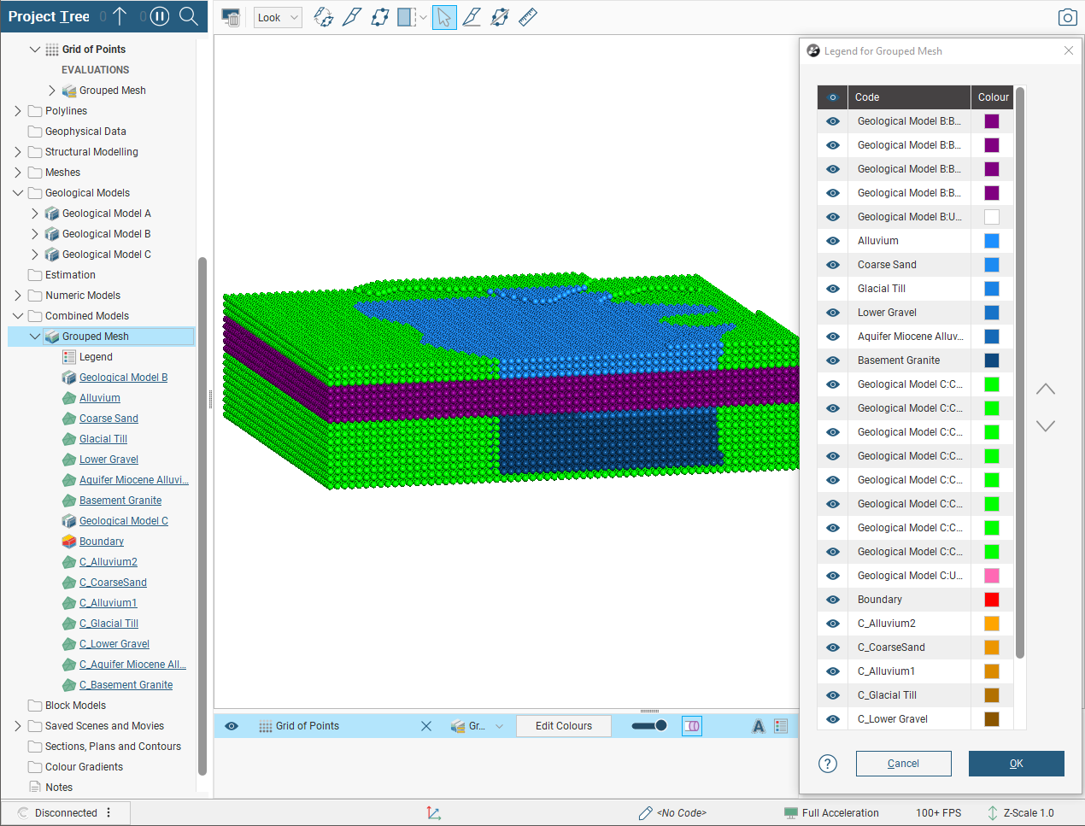The image size is (1085, 826).
Task: Expand the Geological Model A tree node
Action: [35, 214]
